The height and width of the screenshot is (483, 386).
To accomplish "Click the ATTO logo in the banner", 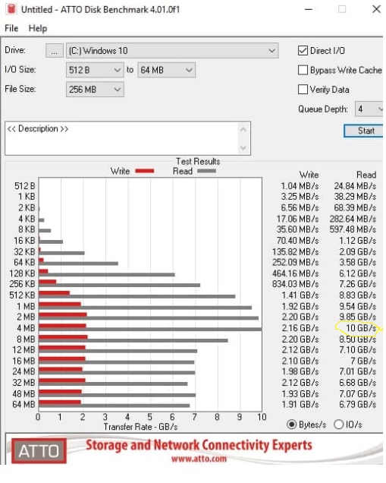I will tap(39, 450).
